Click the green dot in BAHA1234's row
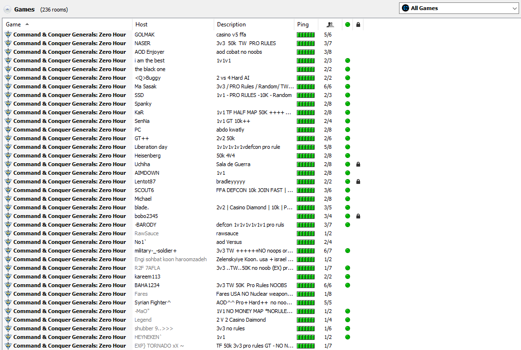 (x=348, y=285)
